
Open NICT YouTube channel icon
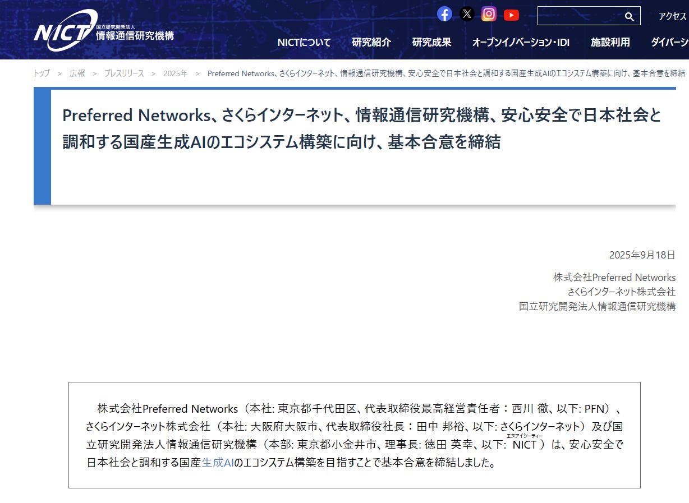tap(511, 15)
